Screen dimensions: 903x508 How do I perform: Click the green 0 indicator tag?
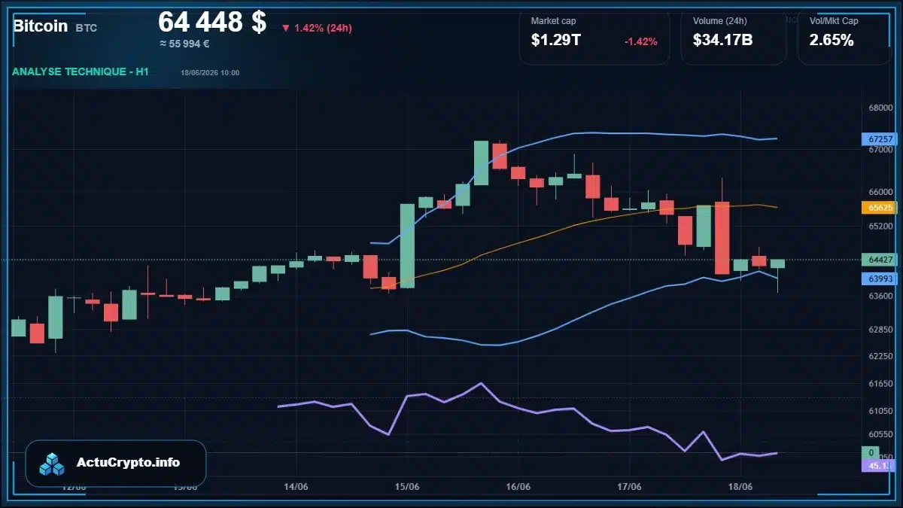(872, 452)
